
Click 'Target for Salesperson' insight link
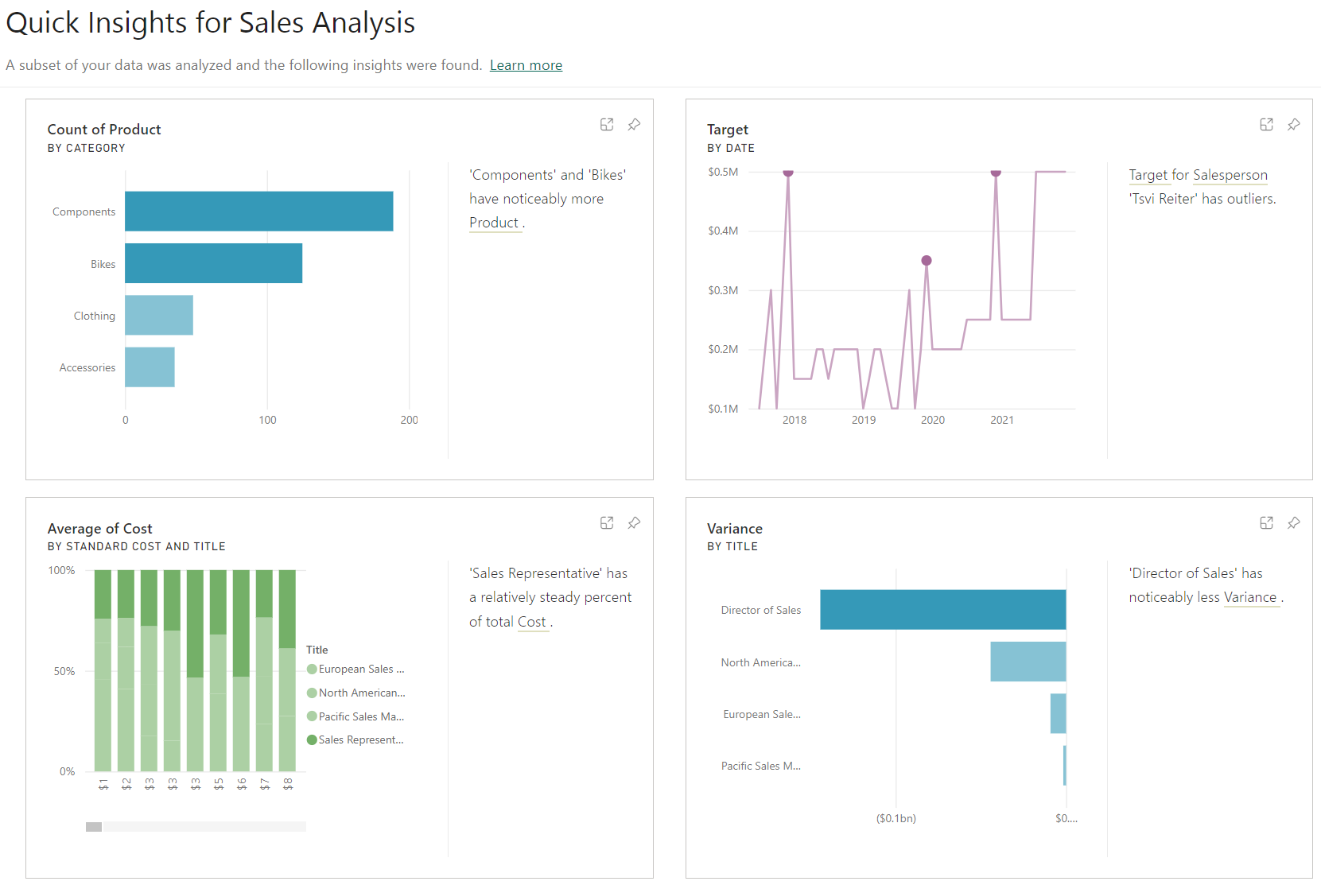[x=1198, y=175]
